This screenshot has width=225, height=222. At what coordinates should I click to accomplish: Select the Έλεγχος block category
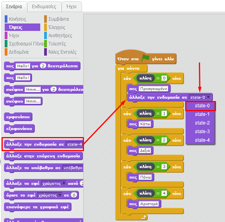(57, 27)
